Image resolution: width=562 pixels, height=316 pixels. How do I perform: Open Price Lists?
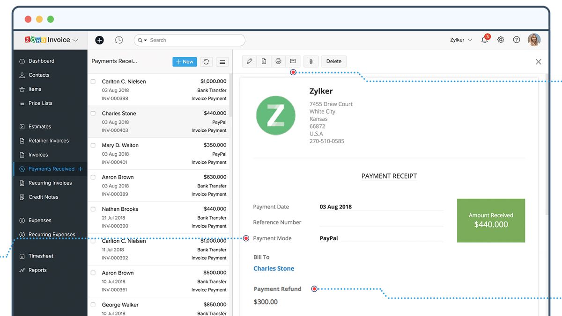tap(40, 103)
